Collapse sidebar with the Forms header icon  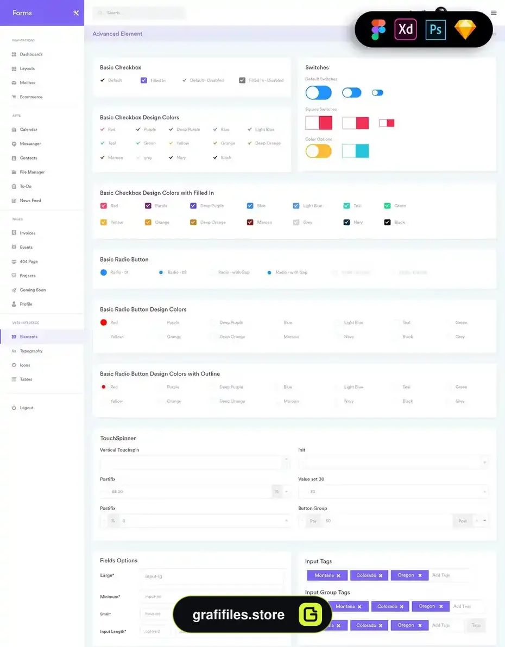coord(76,13)
